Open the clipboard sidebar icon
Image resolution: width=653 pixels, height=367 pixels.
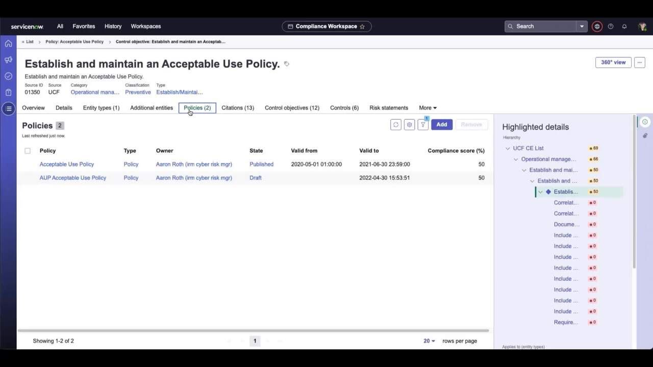tap(8, 92)
